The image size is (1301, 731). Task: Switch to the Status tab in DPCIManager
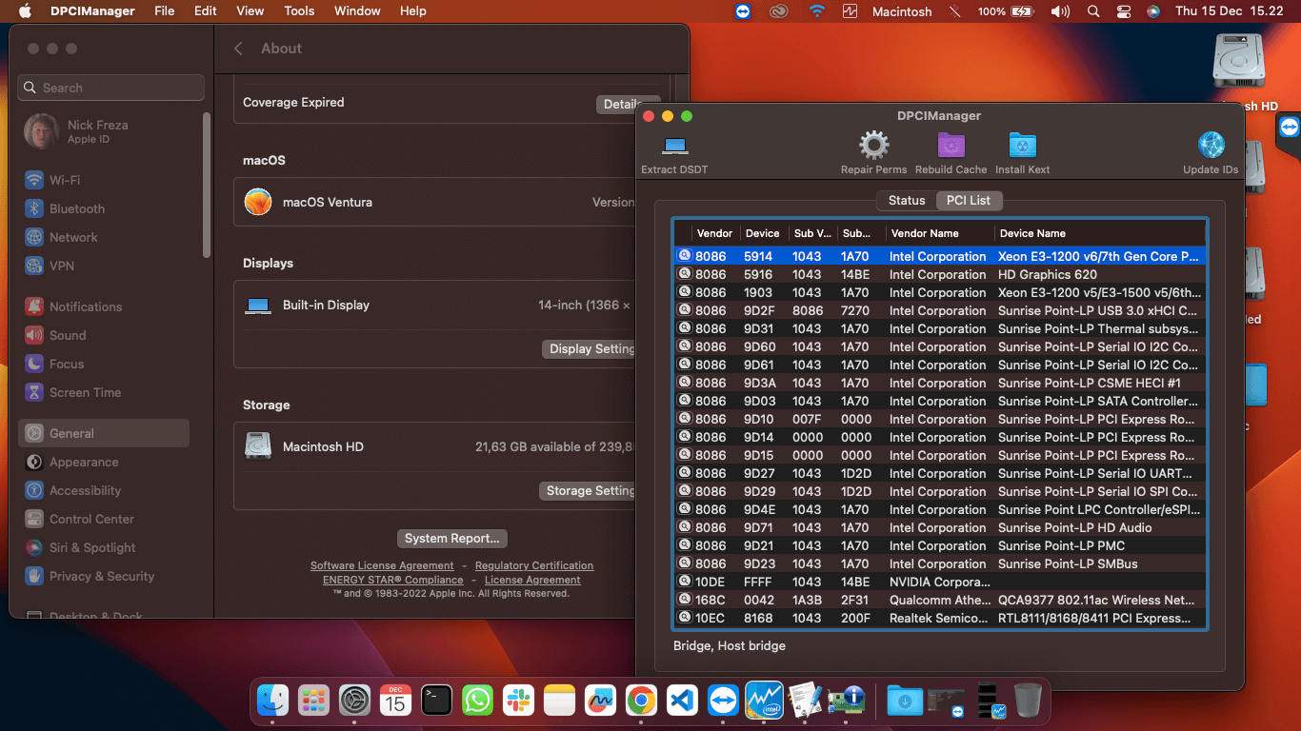(907, 200)
